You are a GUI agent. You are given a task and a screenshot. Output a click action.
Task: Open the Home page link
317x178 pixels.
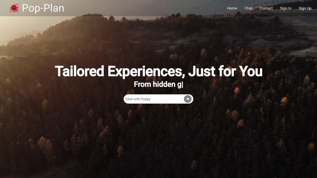point(232,8)
